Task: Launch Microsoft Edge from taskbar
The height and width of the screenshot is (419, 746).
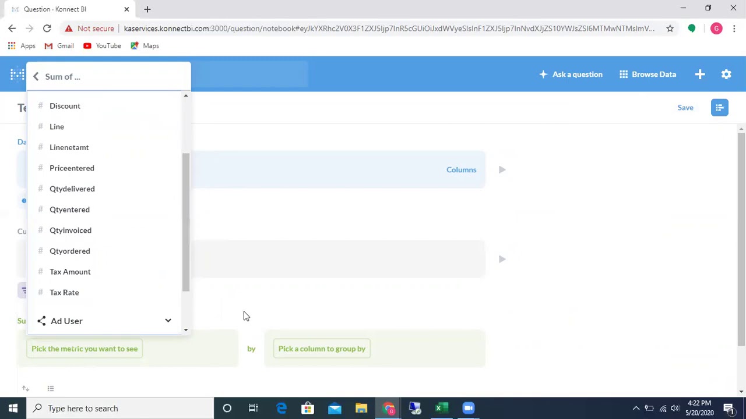Action: [x=281, y=409]
